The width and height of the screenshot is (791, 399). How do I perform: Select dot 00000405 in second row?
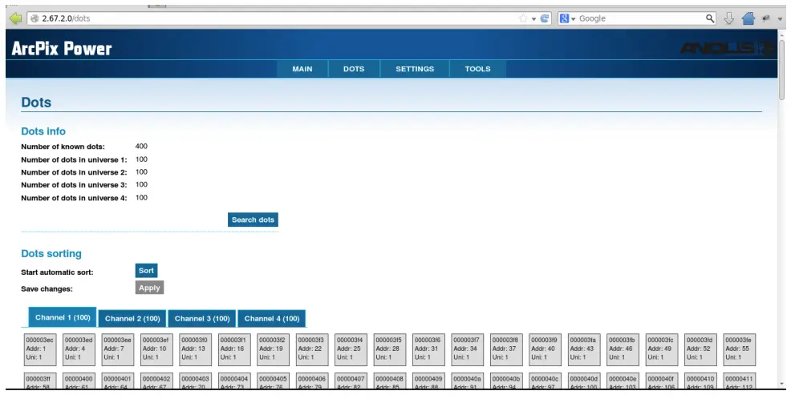coord(273,381)
